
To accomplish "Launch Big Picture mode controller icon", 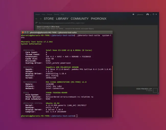I will (x=147, y=14).
